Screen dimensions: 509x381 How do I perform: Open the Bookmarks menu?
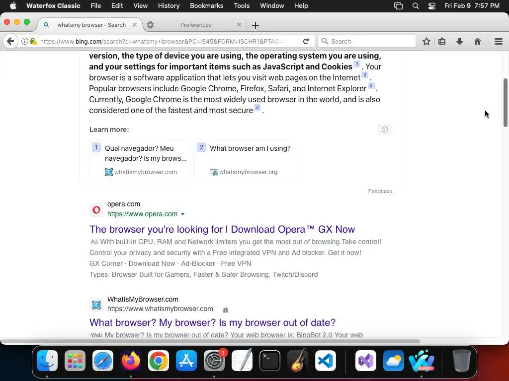206,6
